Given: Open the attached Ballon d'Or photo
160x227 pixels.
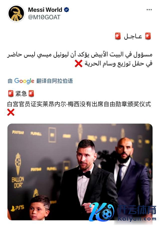Looking at the screenshot, I should pos(80,172).
